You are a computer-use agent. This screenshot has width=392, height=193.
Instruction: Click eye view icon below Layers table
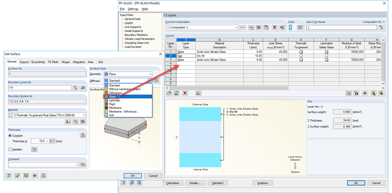[x=365, y=93]
